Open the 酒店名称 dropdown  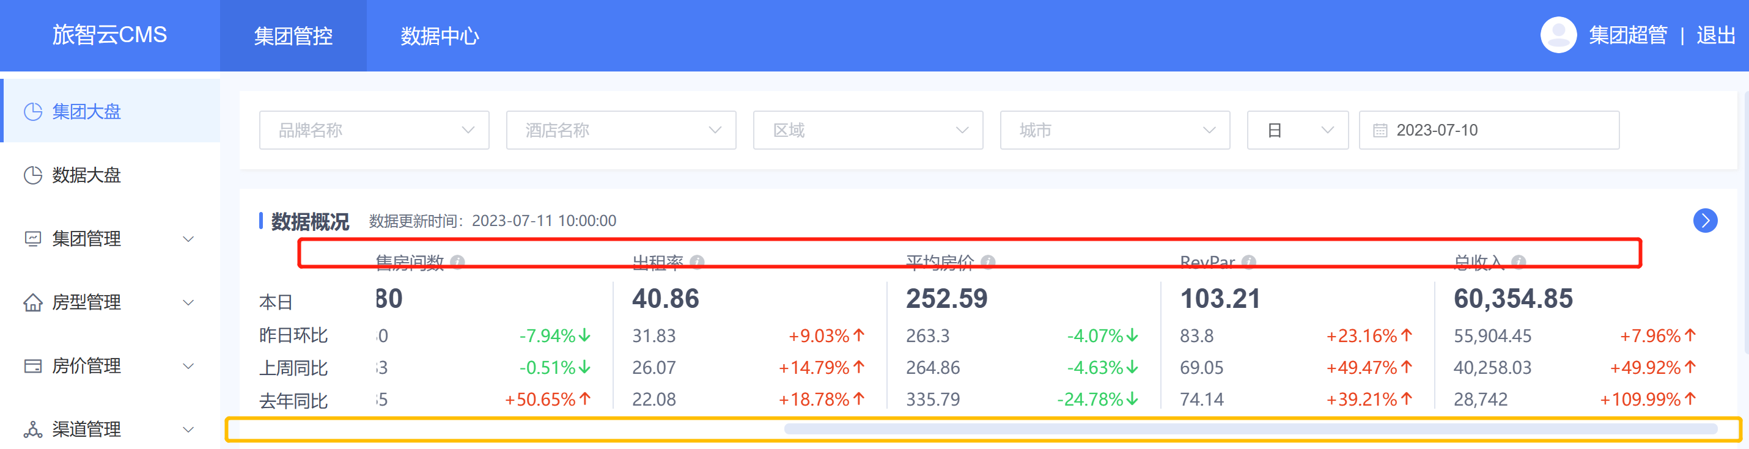coord(621,130)
